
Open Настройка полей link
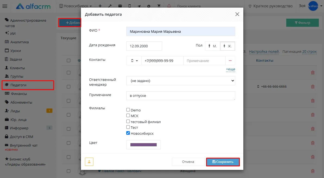click(x=264, y=51)
